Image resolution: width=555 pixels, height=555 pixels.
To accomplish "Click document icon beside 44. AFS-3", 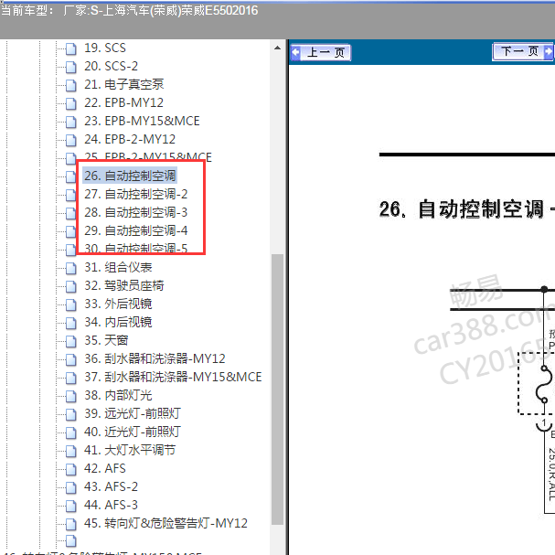I will (x=71, y=507).
